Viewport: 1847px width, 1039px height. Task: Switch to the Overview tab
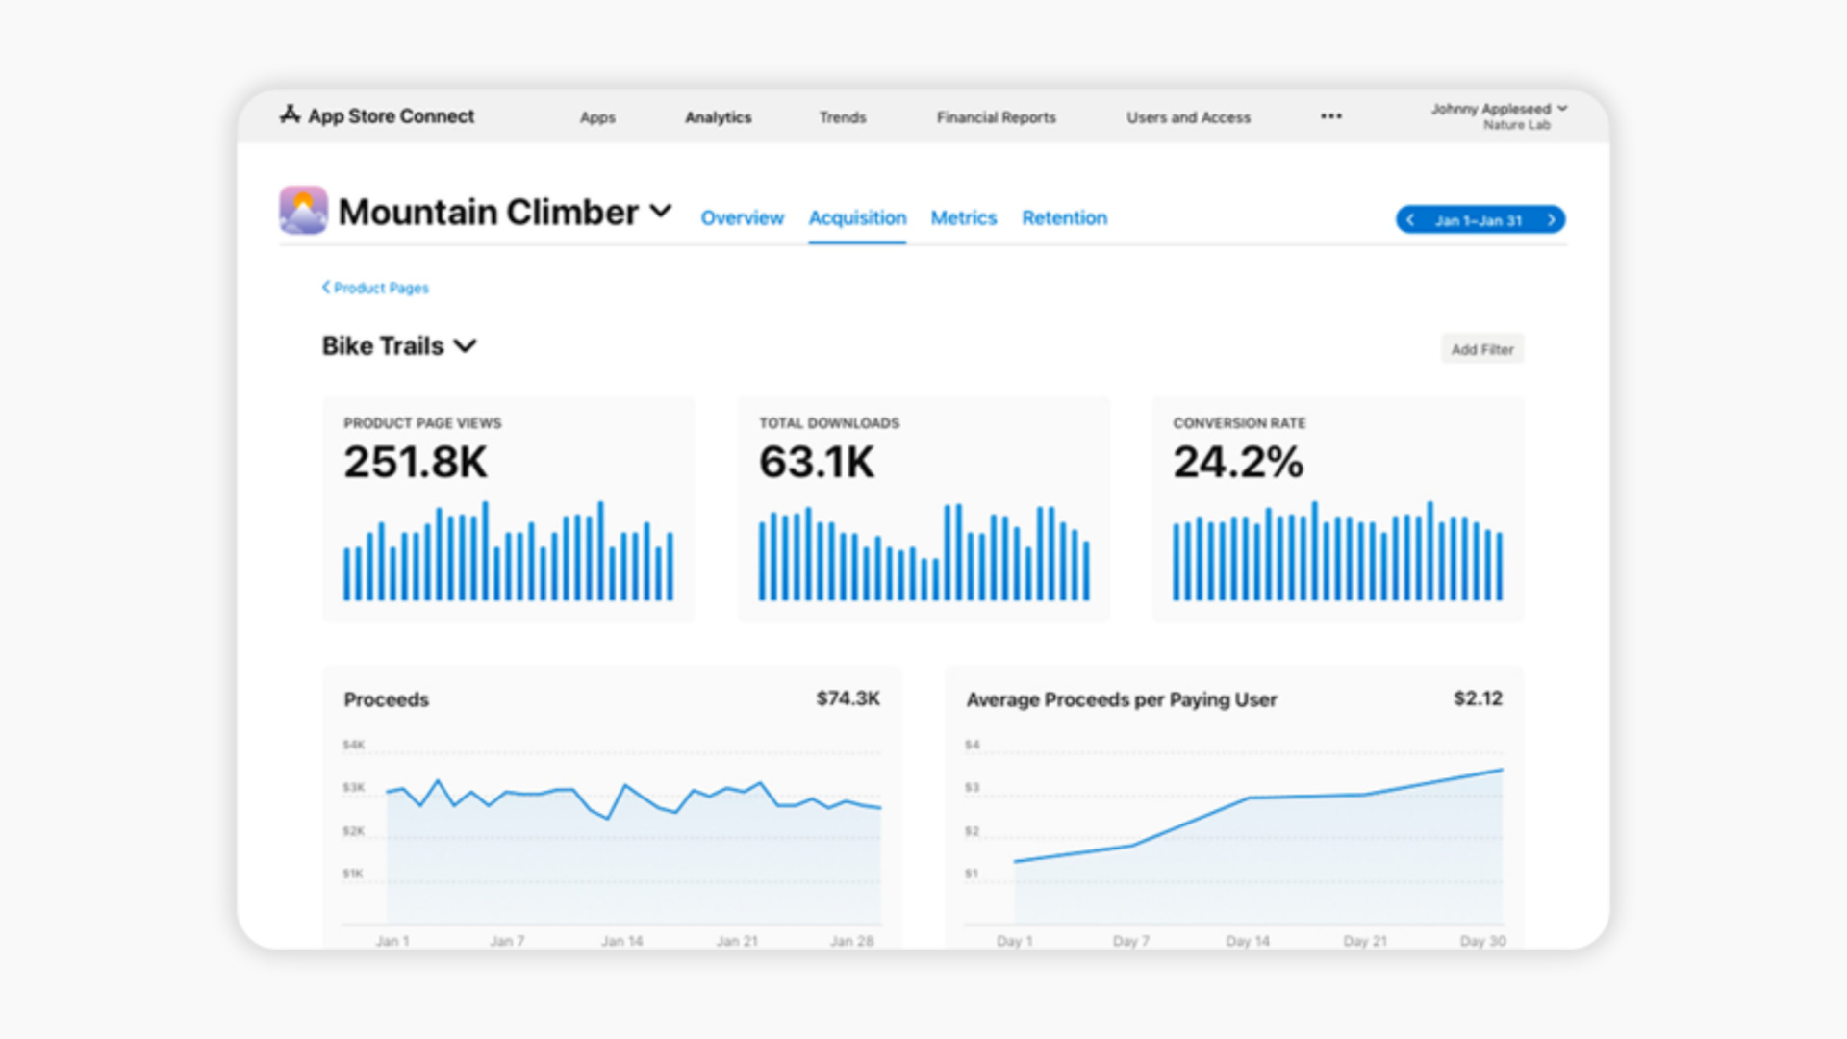click(x=743, y=218)
